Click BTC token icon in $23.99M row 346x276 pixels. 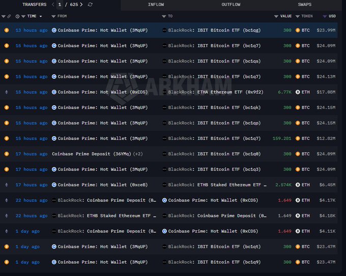[298, 30]
